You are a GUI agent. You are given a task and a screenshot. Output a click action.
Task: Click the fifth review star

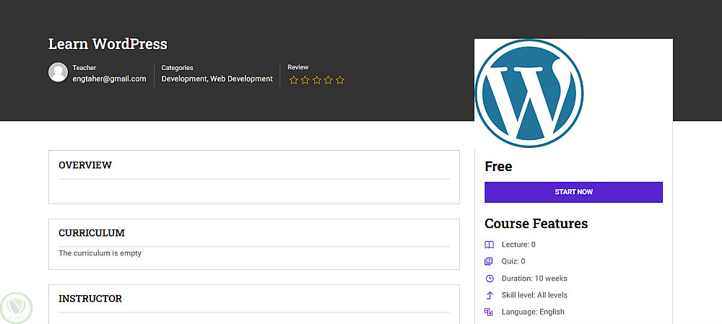coord(340,80)
